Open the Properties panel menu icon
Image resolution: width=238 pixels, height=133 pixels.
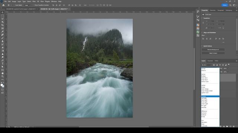point(237,10)
